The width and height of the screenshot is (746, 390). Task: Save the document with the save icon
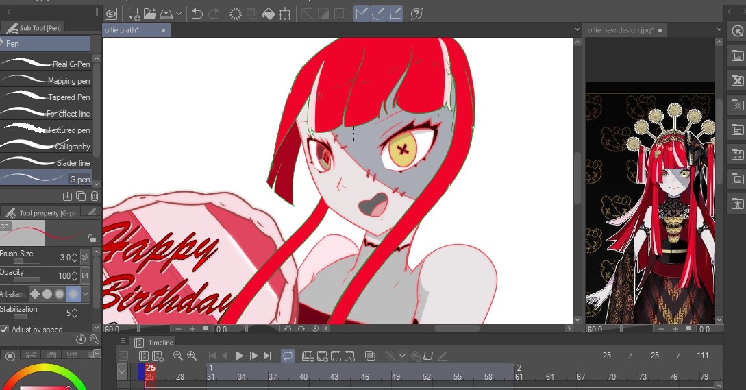(166, 14)
